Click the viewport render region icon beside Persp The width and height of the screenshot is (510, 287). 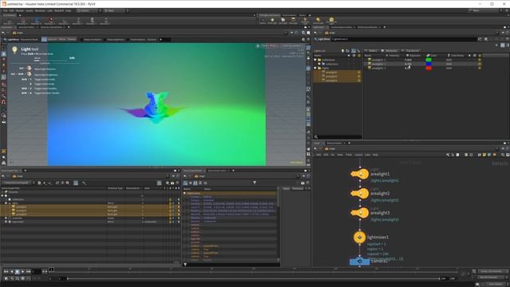257,46
